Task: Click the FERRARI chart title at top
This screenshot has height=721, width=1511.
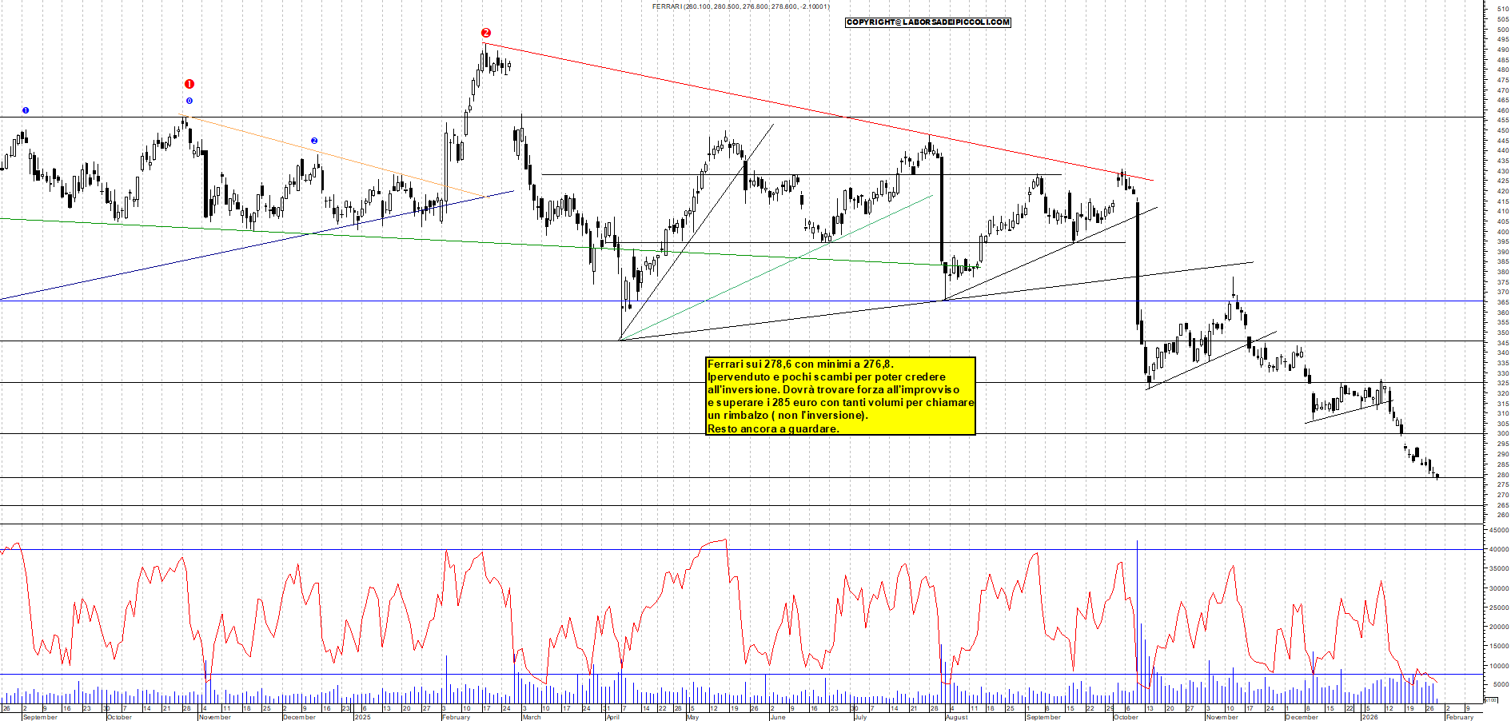Action: click(740, 6)
